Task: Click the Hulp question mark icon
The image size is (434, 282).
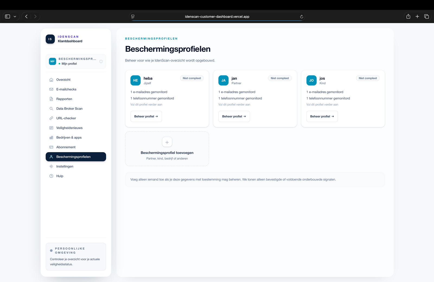Action: click(x=51, y=176)
